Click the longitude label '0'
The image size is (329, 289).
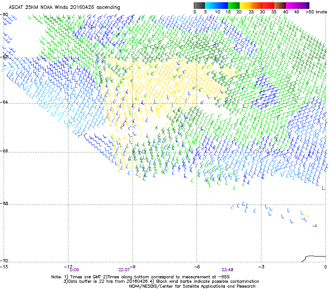[x=325, y=267]
